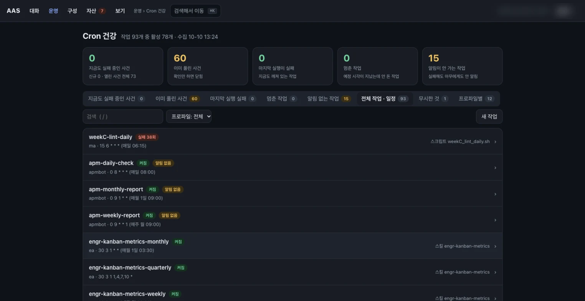The width and height of the screenshot is (585, 301).
Task: Click the 0 지금도 실패 중인 사건 summary card
Action: (x=123, y=66)
